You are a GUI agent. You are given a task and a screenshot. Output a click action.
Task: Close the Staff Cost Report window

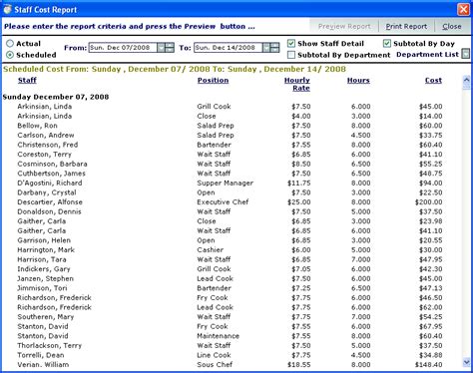[463, 9]
